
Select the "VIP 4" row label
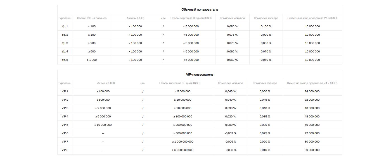65,117
